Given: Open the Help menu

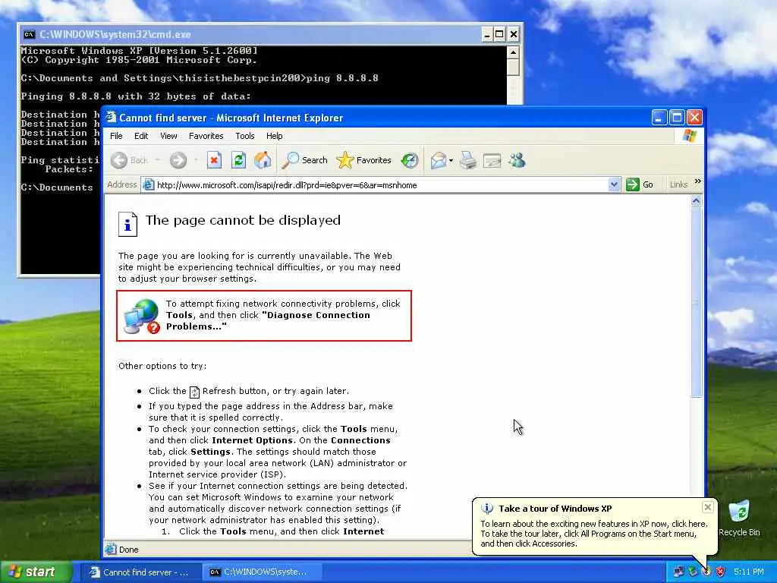Looking at the screenshot, I should pyautogui.click(x=274, y=136).
